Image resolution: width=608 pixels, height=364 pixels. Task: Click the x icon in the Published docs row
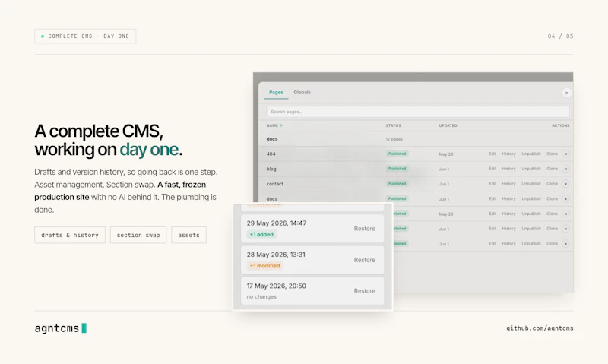565,199
